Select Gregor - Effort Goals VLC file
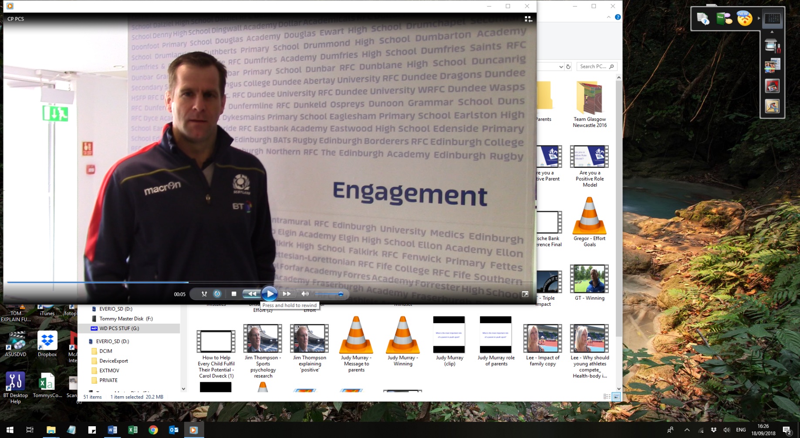The height and width of the screenshot is (438, 800). tap(590, 222)
